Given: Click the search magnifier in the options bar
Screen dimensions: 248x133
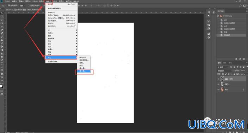Looking at the screenshot, I should (240, 6).
